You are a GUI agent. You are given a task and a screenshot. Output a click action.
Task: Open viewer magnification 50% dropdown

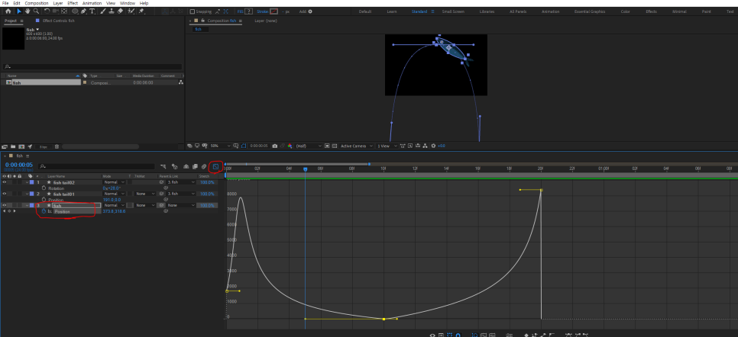point(221,146)
